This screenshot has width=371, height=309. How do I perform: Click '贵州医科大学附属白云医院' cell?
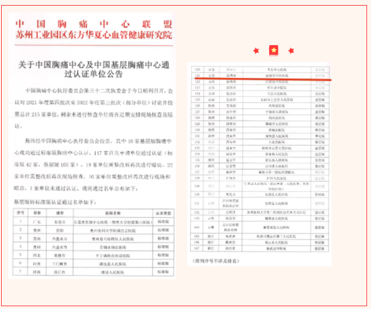[113, 231]
